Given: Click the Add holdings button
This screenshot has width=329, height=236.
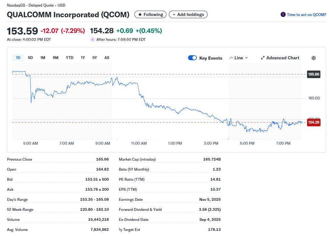Looking at the screenshot, I should tap(188, 14).
